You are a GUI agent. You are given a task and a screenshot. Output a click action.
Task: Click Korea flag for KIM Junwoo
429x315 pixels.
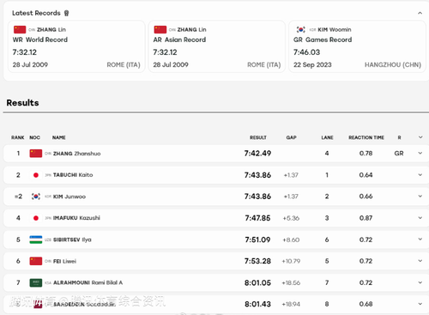[x=36, y=197]
